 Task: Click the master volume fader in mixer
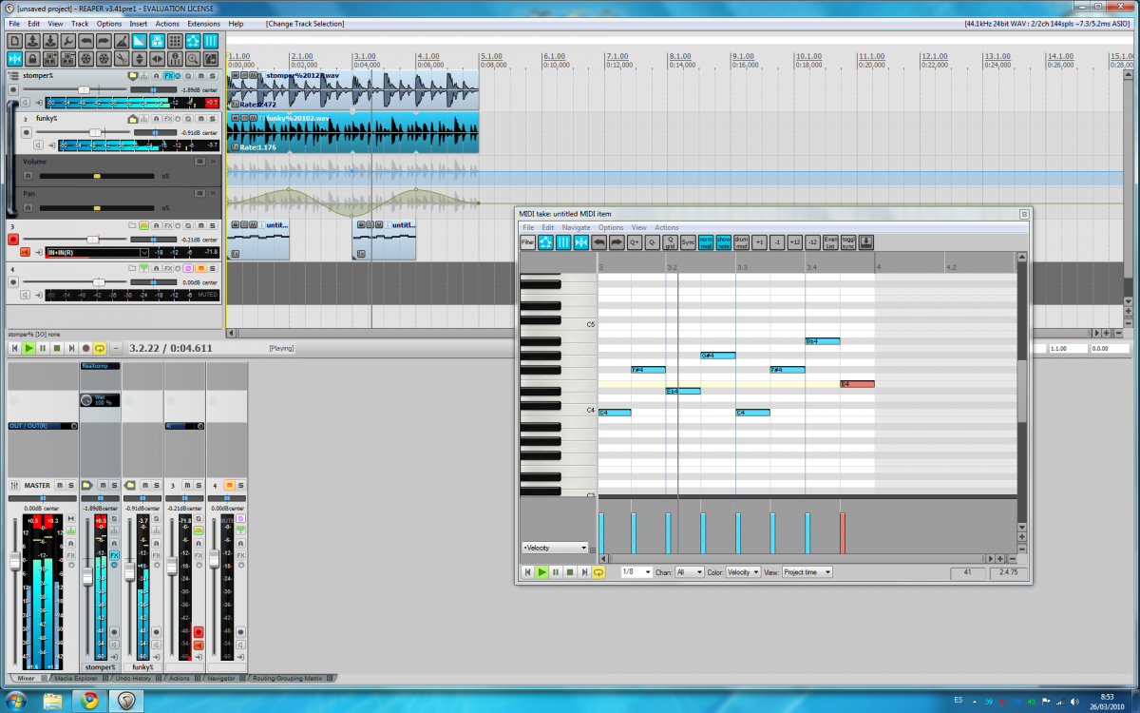(x=14, y=563)
